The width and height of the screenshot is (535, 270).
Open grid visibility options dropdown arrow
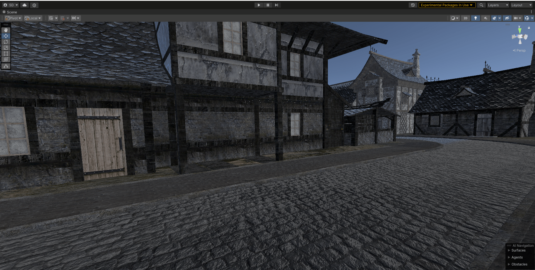(x=56, y=18)
